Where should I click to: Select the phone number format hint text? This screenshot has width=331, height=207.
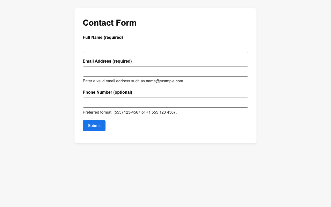click(130, 112)
